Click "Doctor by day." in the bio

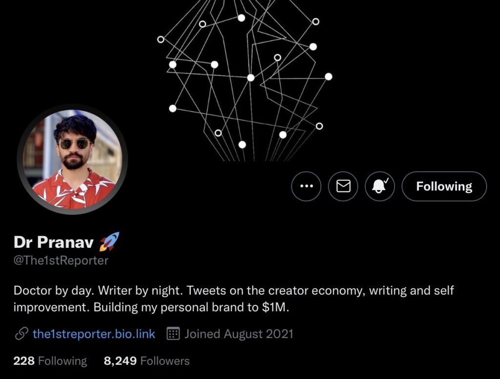[54, 291]
